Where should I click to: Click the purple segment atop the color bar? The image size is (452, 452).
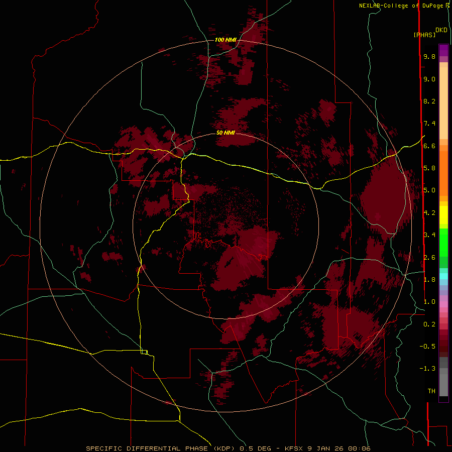(x=443, y=50)
